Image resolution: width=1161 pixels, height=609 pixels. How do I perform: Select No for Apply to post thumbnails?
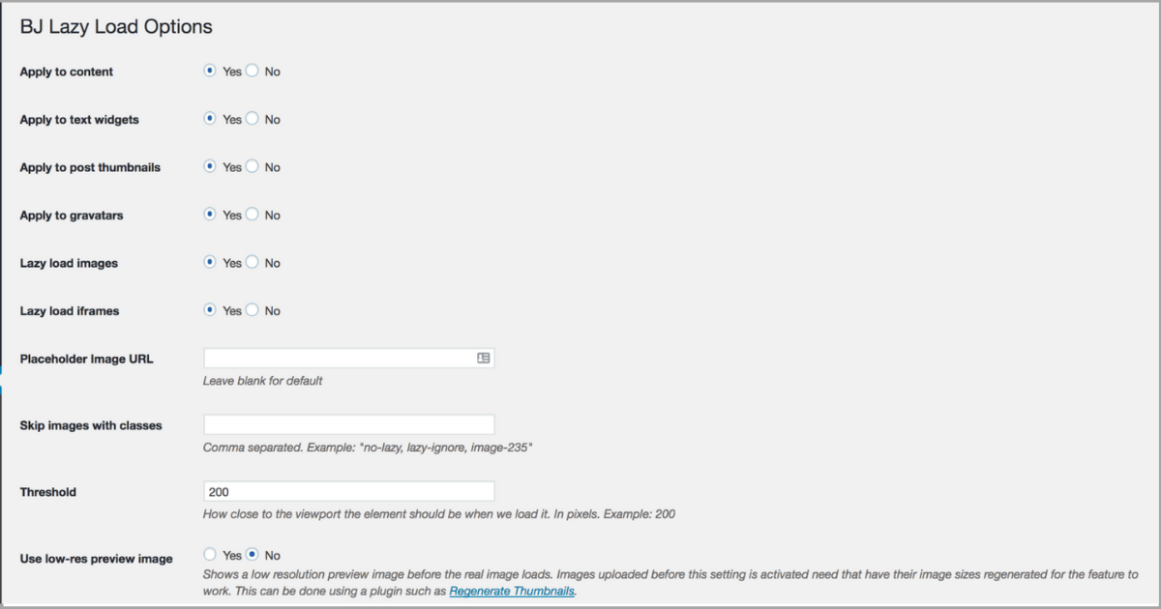pyautogui.click(x=253, y=166)
